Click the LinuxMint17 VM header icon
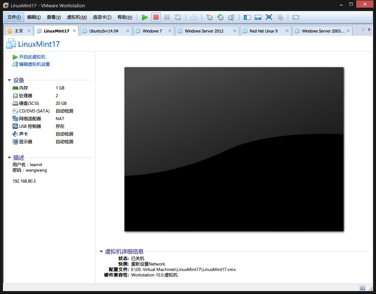 (11, 44)
